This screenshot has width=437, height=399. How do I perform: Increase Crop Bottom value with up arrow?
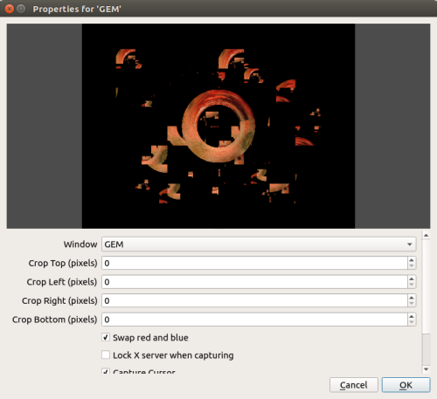point(412,316)
